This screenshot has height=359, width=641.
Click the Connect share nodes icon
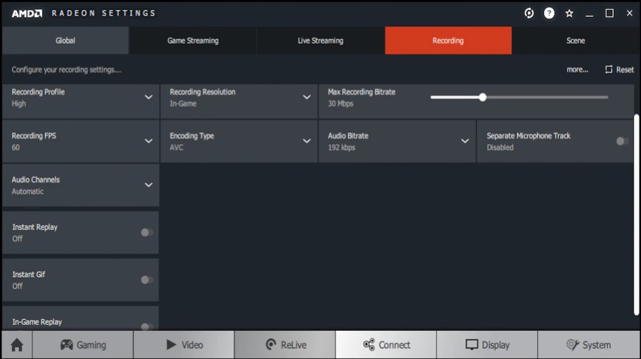pyautogui.click(x=369, y=345)
